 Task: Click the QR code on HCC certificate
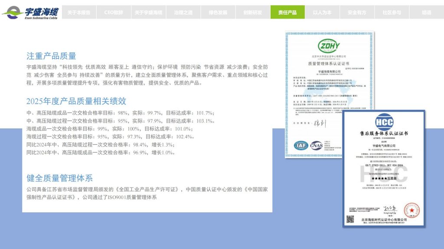pos(350,219)
